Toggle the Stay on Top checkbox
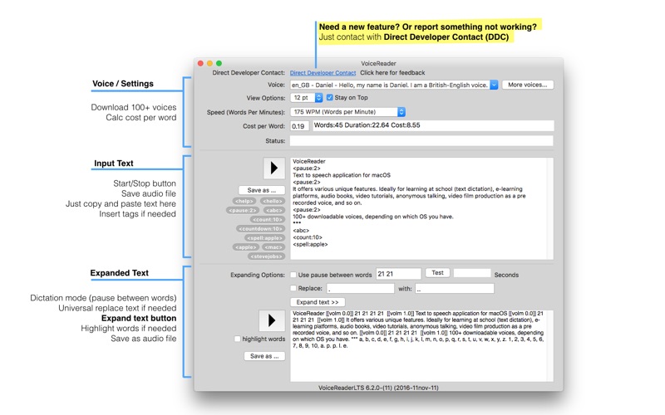 [x=329, y=97]
